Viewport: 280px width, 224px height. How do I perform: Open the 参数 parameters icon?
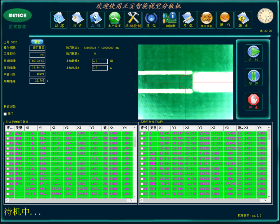click(x=188, y=20)
